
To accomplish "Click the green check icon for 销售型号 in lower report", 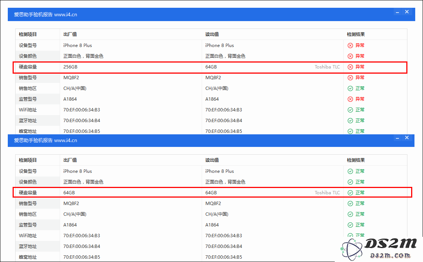I will 350,204.
